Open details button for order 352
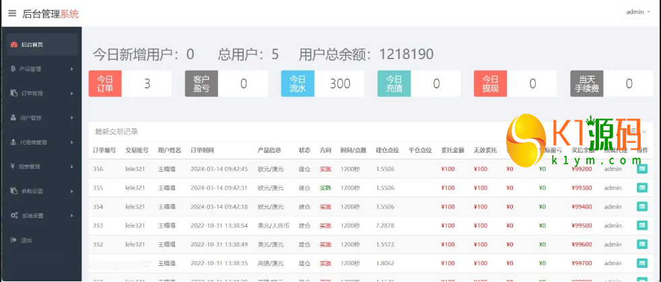The image size is (661, 282). 642,244
